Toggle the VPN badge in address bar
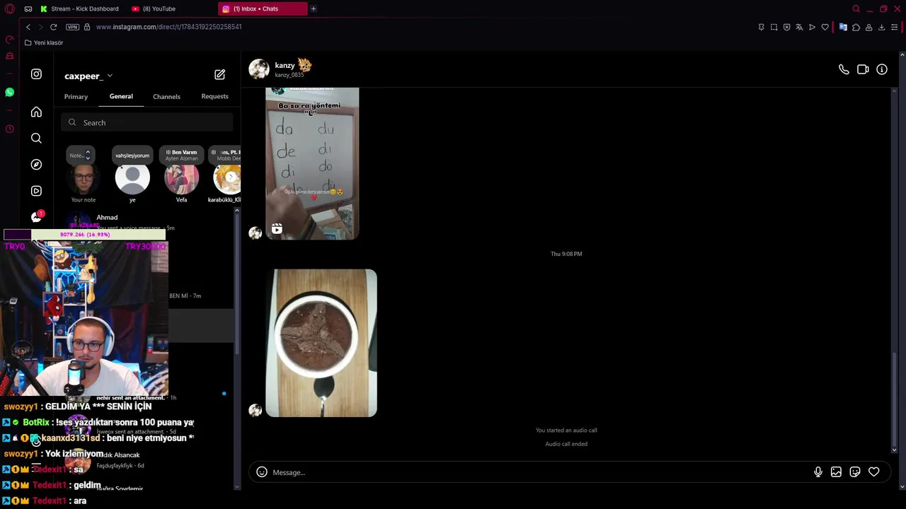 pos(72,27)
